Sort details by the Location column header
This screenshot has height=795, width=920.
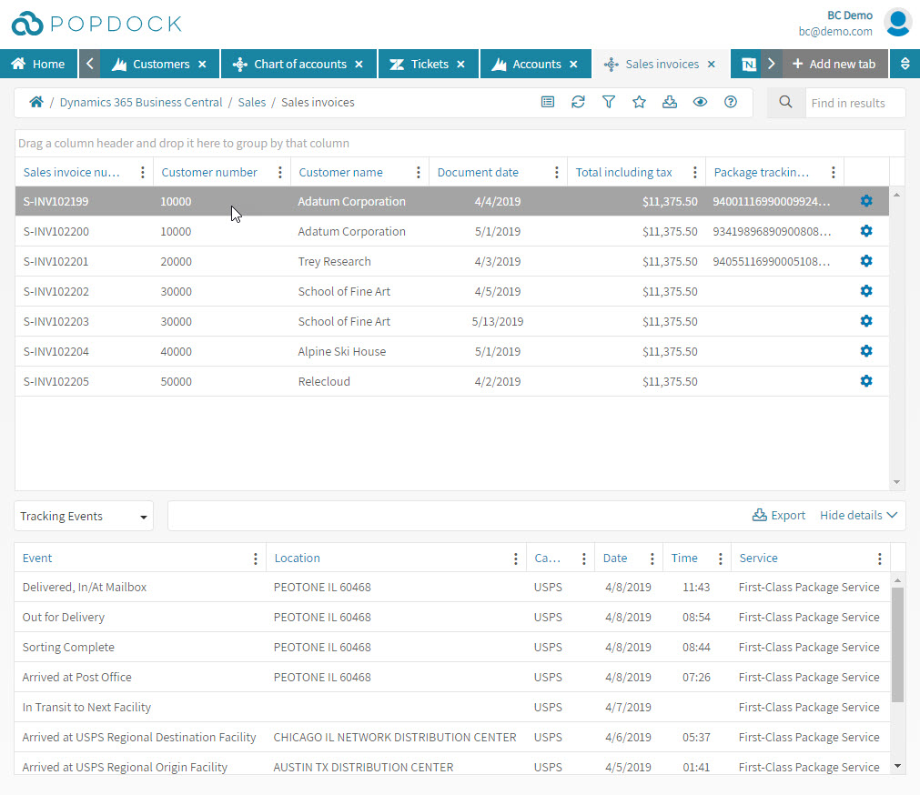click(297, 559)
